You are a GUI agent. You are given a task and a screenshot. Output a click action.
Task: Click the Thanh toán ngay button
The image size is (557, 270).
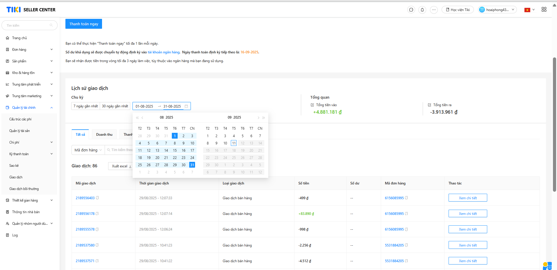tap(84, 24)
